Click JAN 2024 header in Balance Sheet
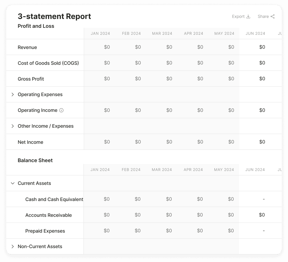The width and height of the screenshot is (288, 262). point(100,170)
